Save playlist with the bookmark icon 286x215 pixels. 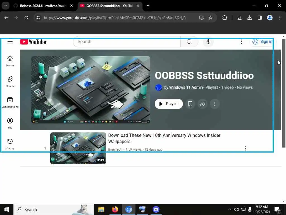tap(190, 104)
